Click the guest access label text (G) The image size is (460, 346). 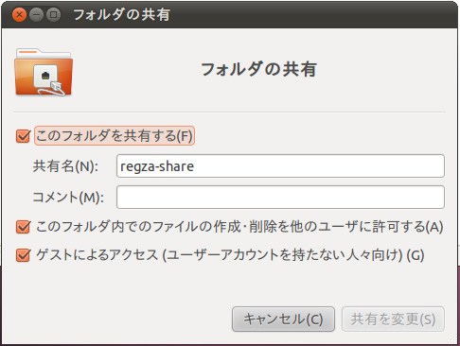tap(230, 255)
